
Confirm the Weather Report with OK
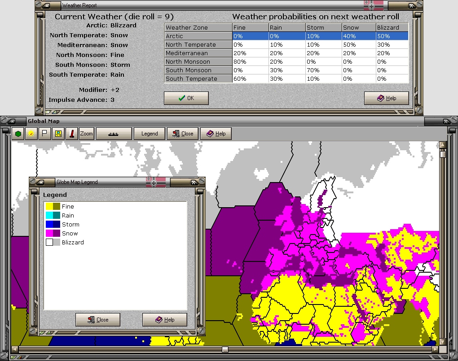point(186,98)
